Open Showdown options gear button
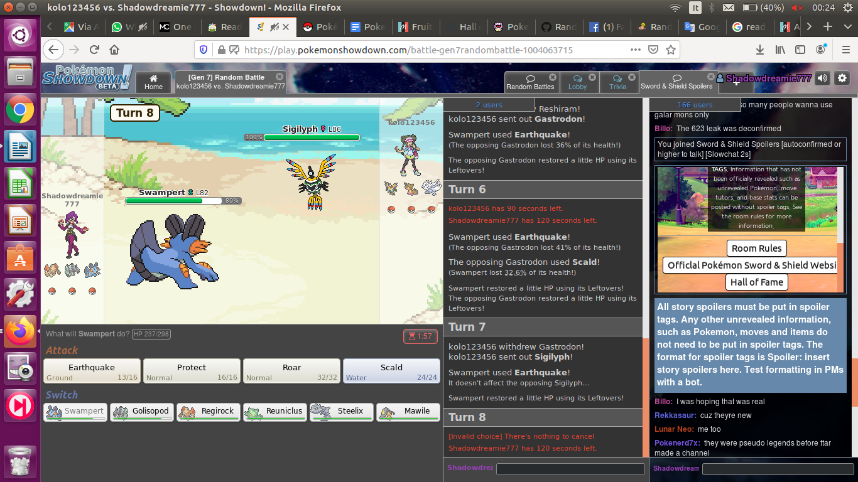Image resolution: width=858 pixels, height=482 pixels. click(842, 78)
